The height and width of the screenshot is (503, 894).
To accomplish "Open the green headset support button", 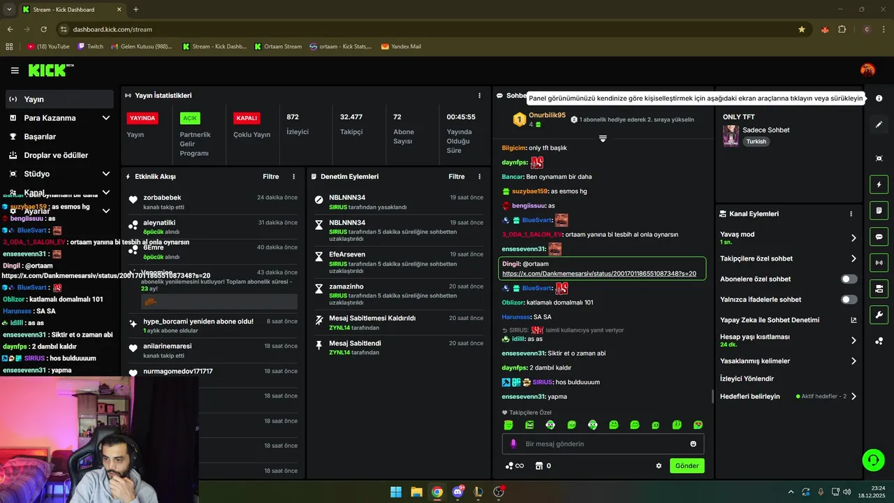I will tap(873, 460).
